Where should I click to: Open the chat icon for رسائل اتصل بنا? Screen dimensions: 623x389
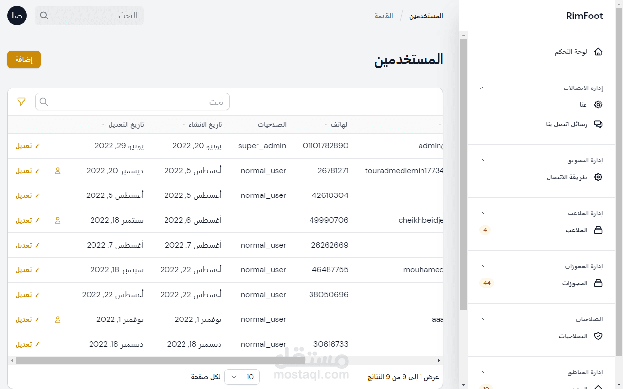(x=598, y=124)
